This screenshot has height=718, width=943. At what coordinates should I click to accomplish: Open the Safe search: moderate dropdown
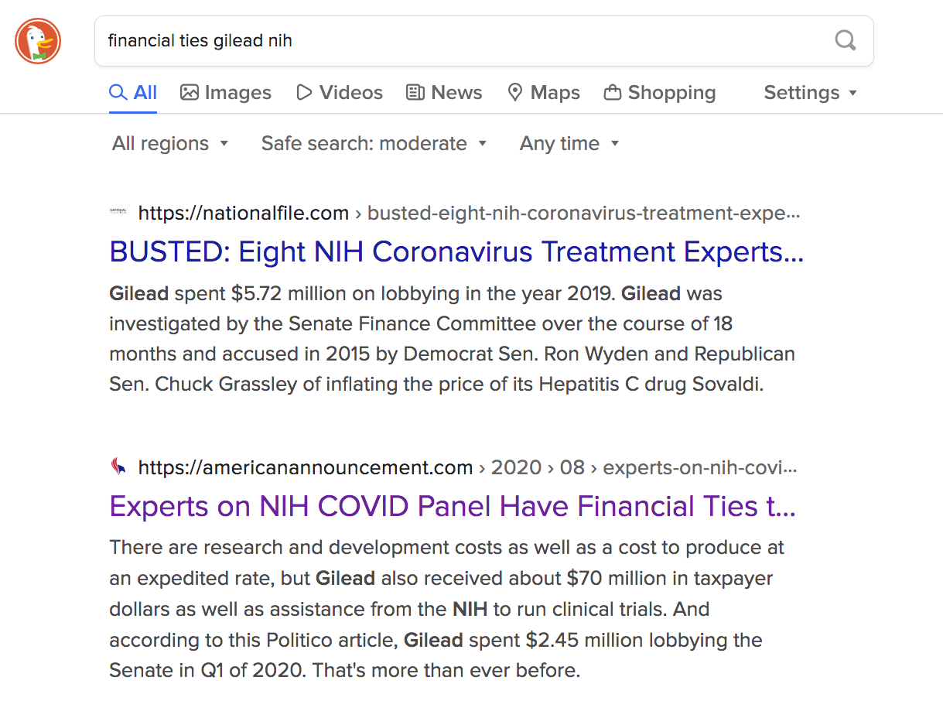pos(374,143)
